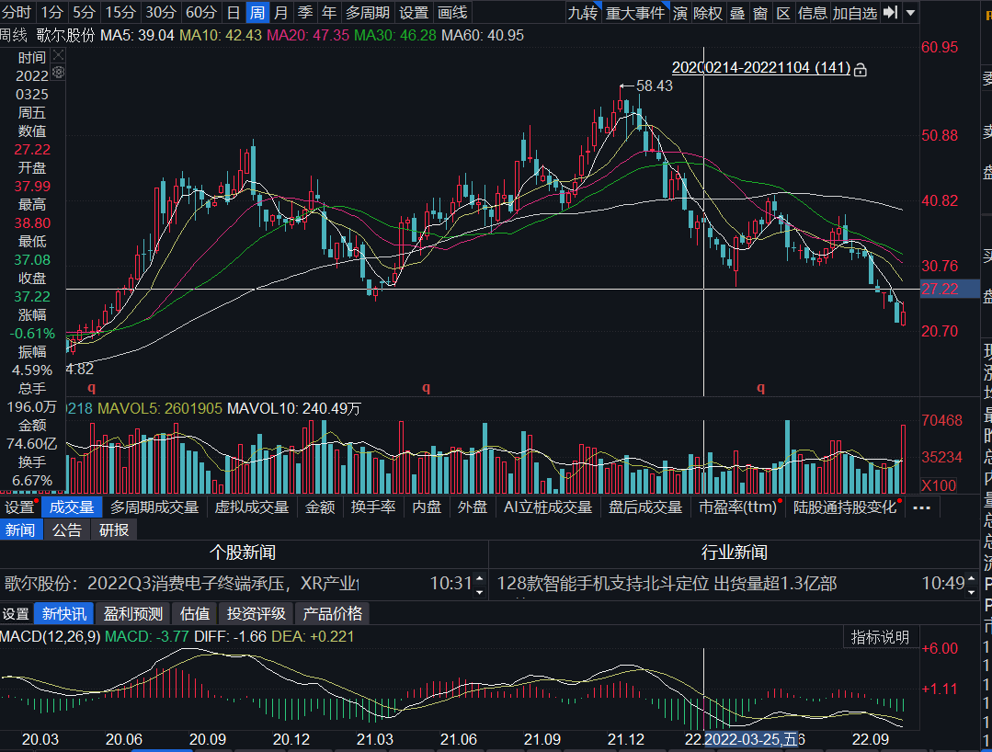992x752 pixels.
Task: Close the floating data info panel
Action: (58, 56)
